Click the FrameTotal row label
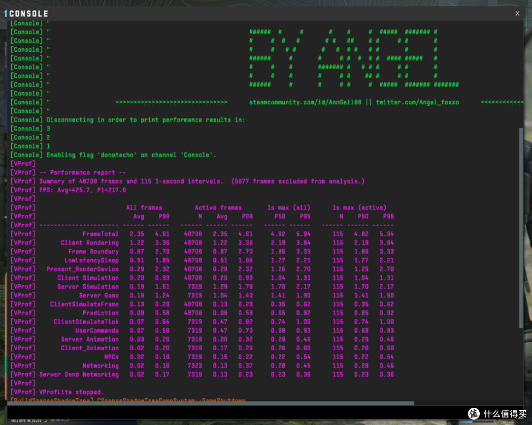 [x=101, y=234]
